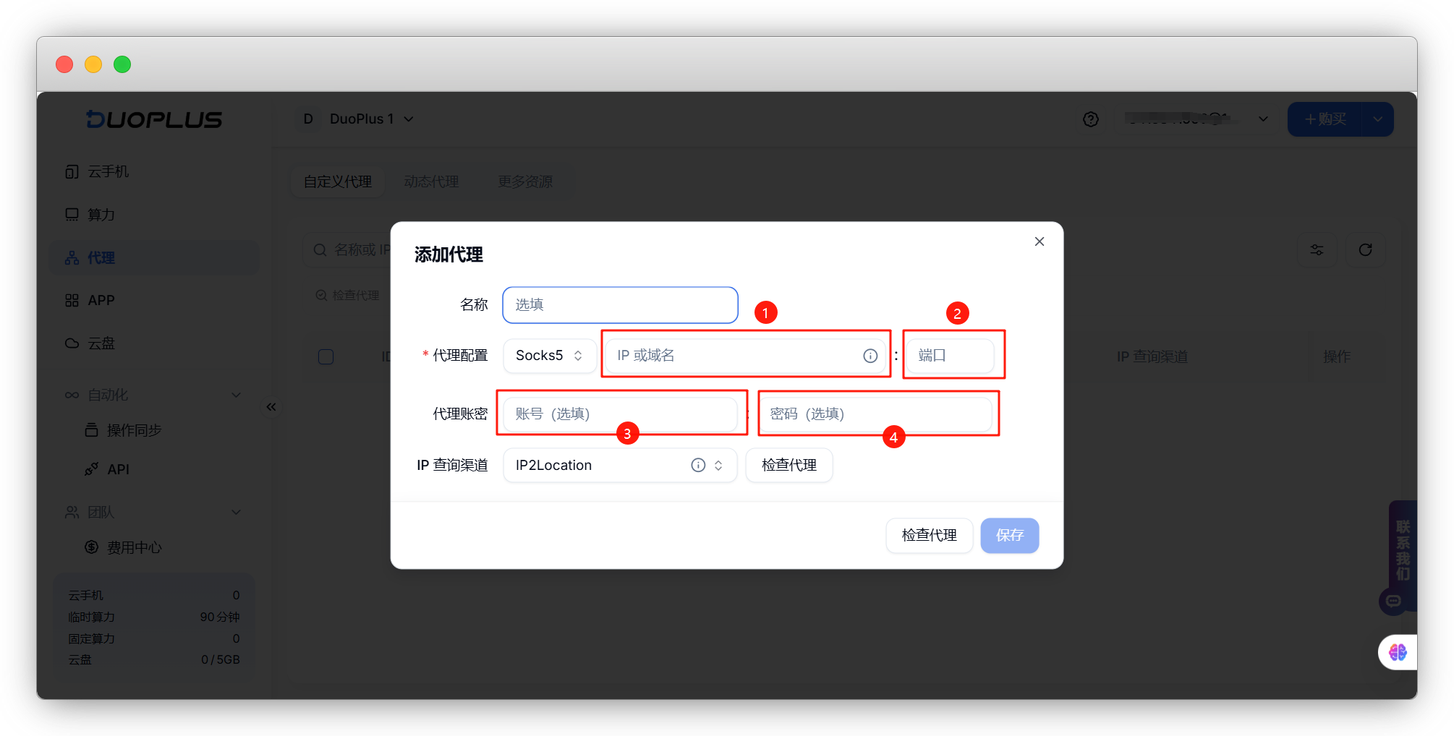Viewport: 1454px width, 736px height.
Task: Open 云盘 in the sidebar
Action: click(154, 343)
